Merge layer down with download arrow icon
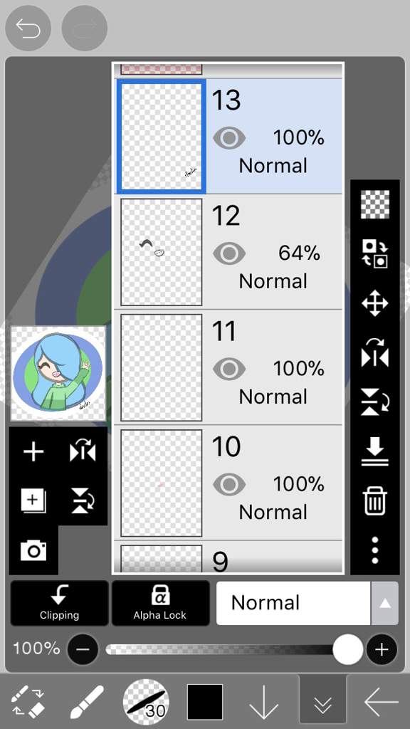The height and width of the screenshot is (729, 410). (x=374, y=451)
